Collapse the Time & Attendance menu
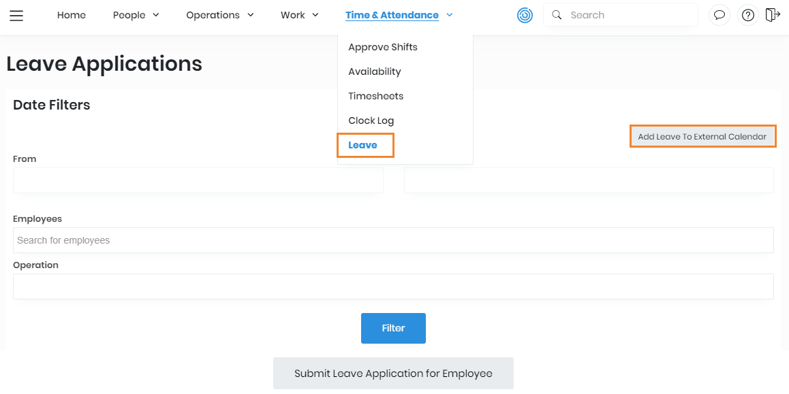 pos(399,15)
